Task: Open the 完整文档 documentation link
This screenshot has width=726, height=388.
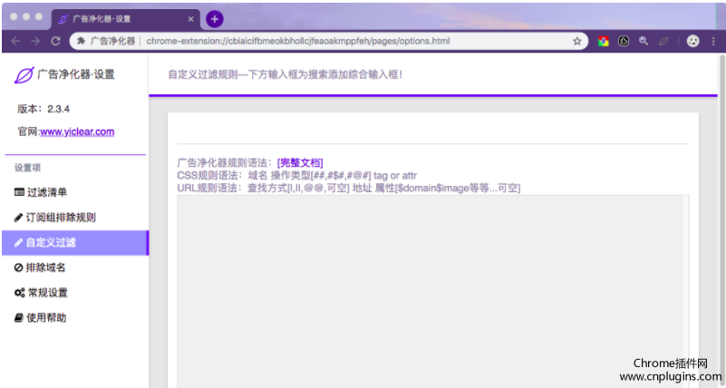Action: [299, 162]
